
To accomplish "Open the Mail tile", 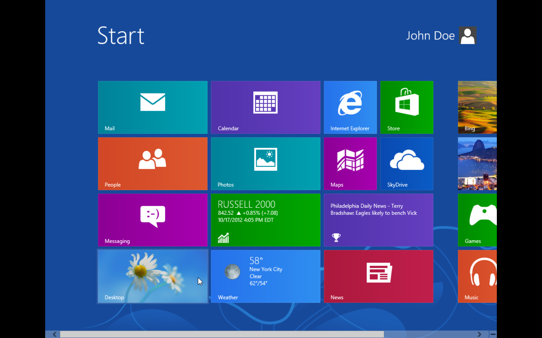I will 152,107.
